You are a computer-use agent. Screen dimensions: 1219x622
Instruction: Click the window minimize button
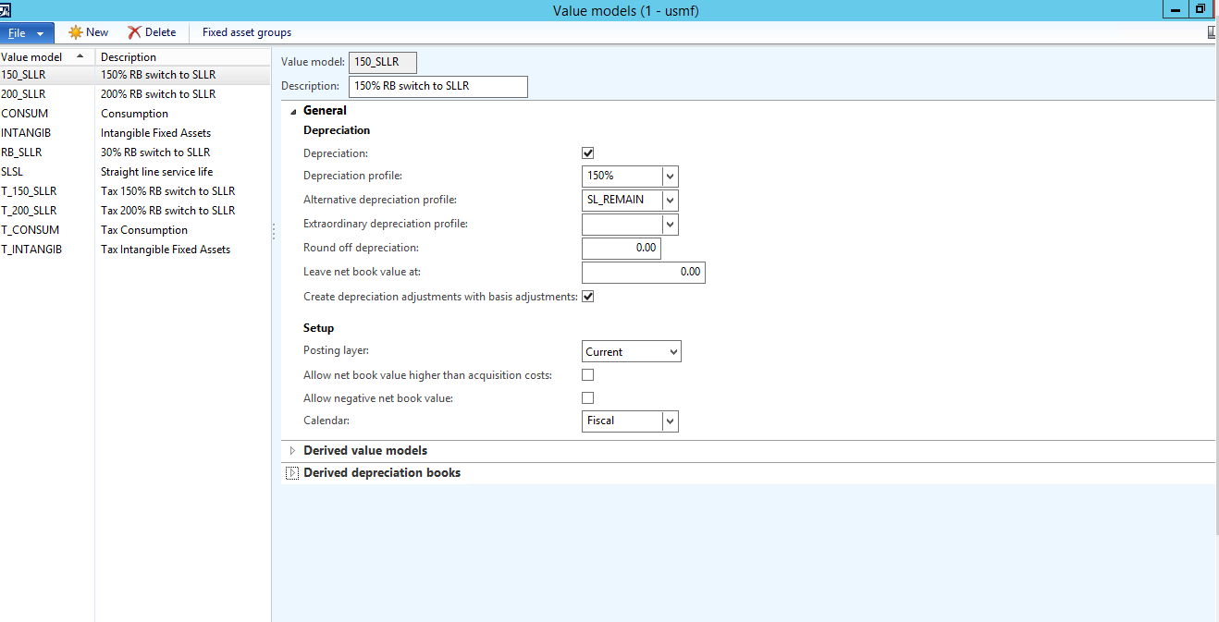point(1175,8)
